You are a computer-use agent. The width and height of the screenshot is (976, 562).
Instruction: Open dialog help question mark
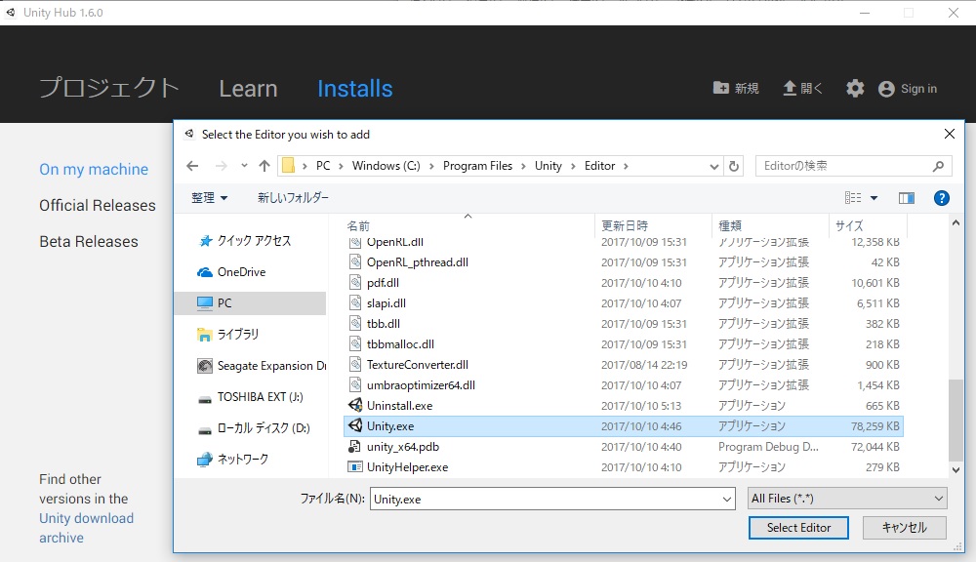941,198
